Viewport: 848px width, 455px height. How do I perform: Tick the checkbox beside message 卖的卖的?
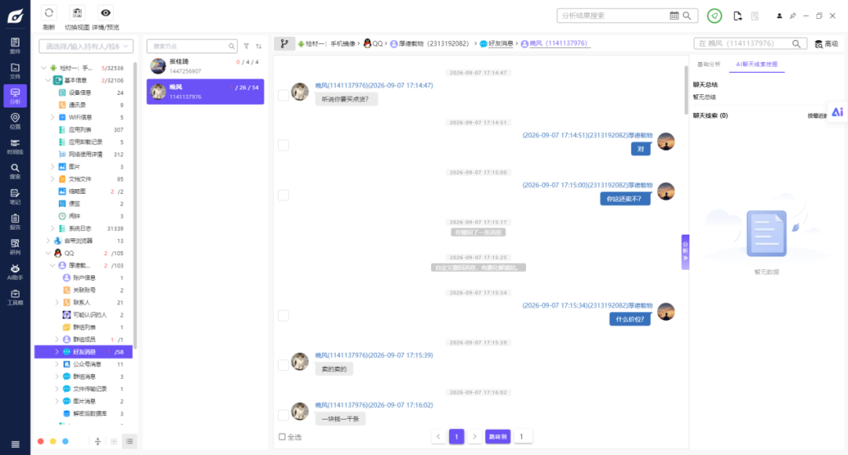pyautogui.click(x=283, y=366)
